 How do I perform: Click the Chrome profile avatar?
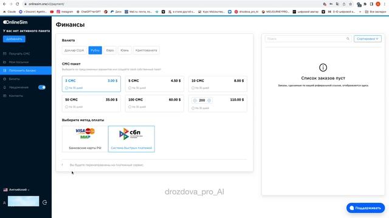(x=378, y=4)
